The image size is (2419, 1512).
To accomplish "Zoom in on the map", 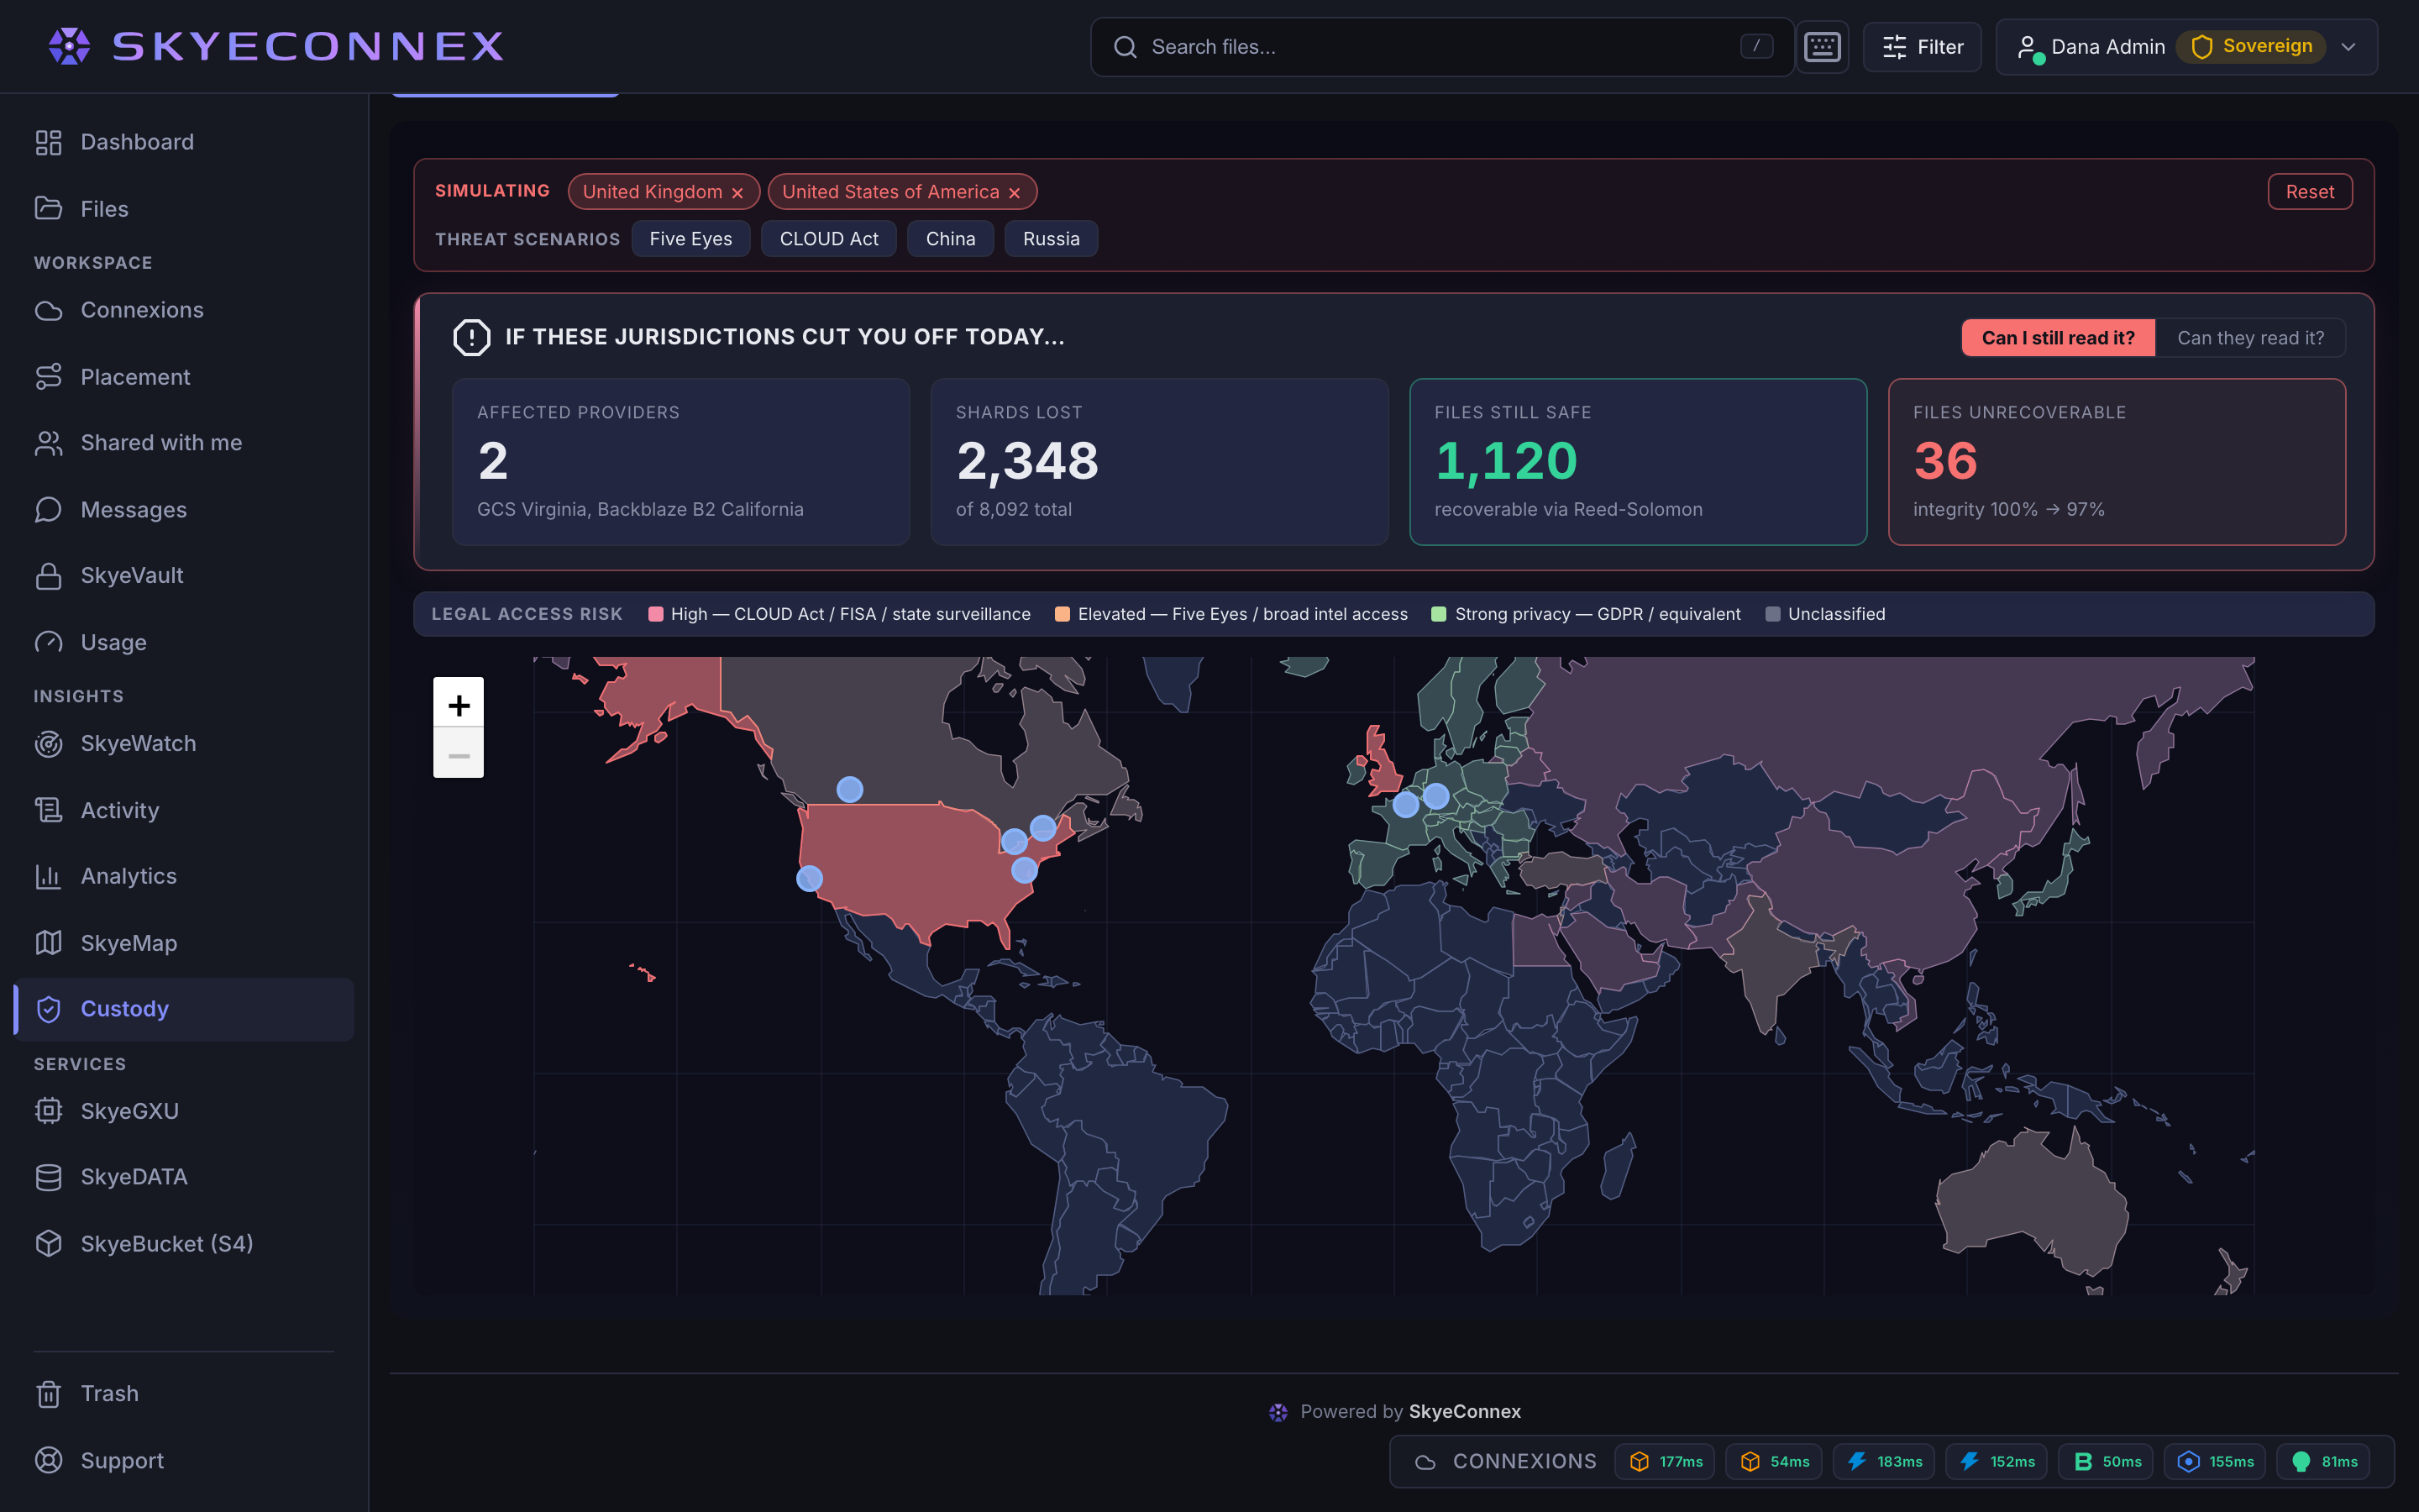I will (x=459, y=704).
